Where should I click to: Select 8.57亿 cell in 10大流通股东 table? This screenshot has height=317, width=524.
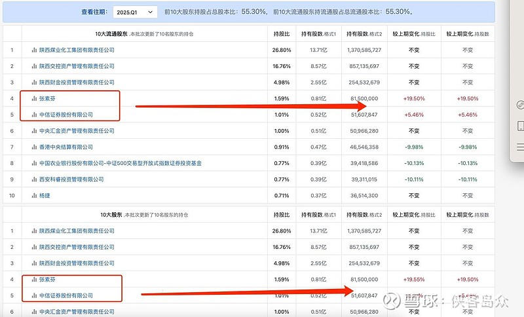318,66
